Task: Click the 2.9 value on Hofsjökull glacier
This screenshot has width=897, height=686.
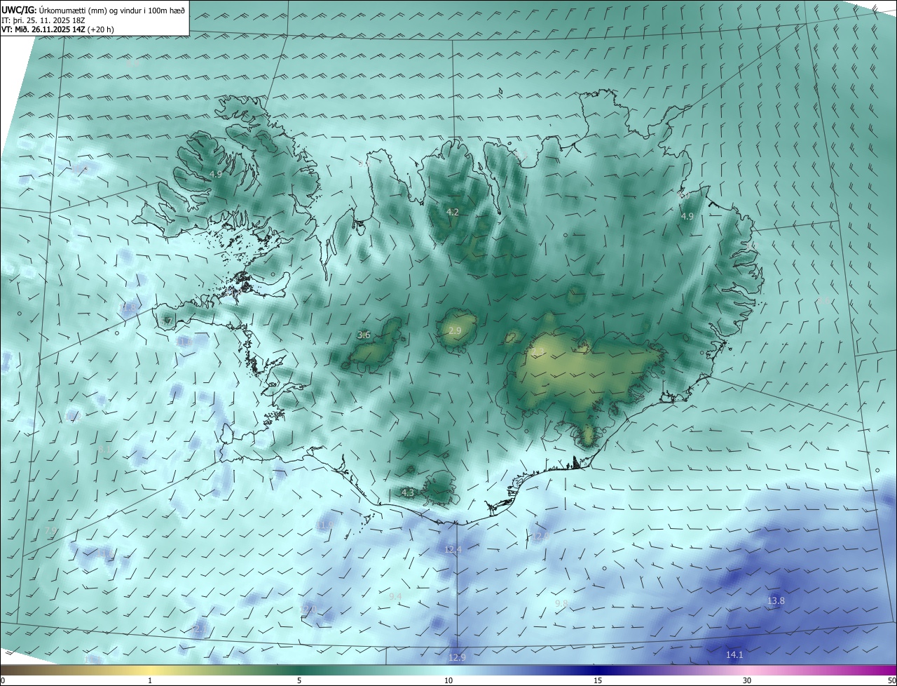Action: pyautogui.click(x=455, y=330)
